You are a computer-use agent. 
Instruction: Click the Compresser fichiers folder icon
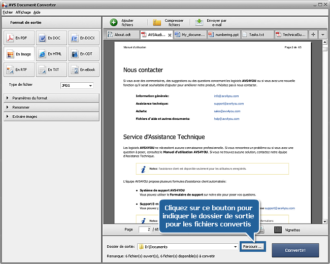click(x=157, y=22)
